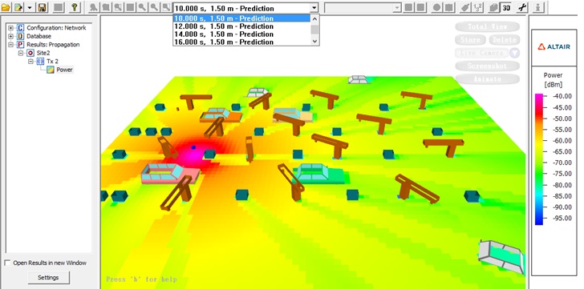Click the stacked layers toolbar icon

click(x=493, y=7)
